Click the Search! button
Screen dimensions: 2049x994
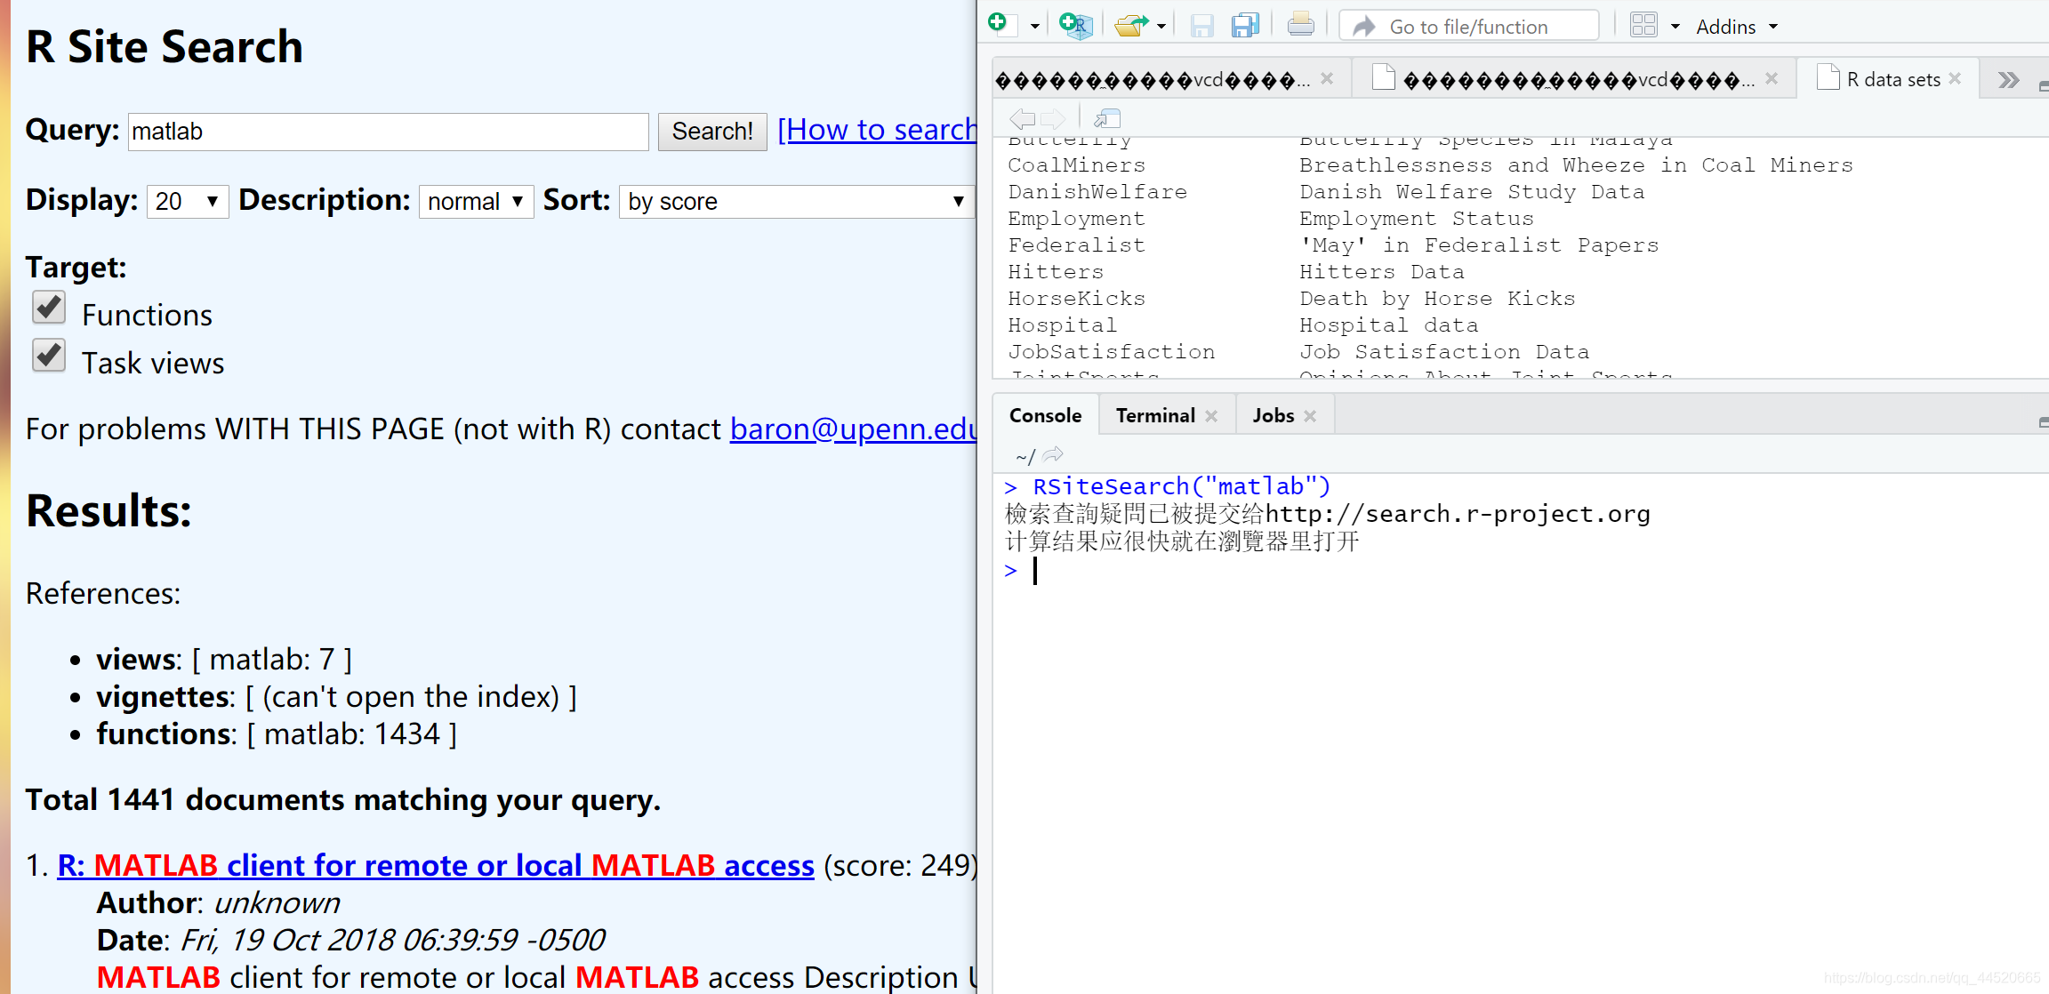(x=712, y=132)
